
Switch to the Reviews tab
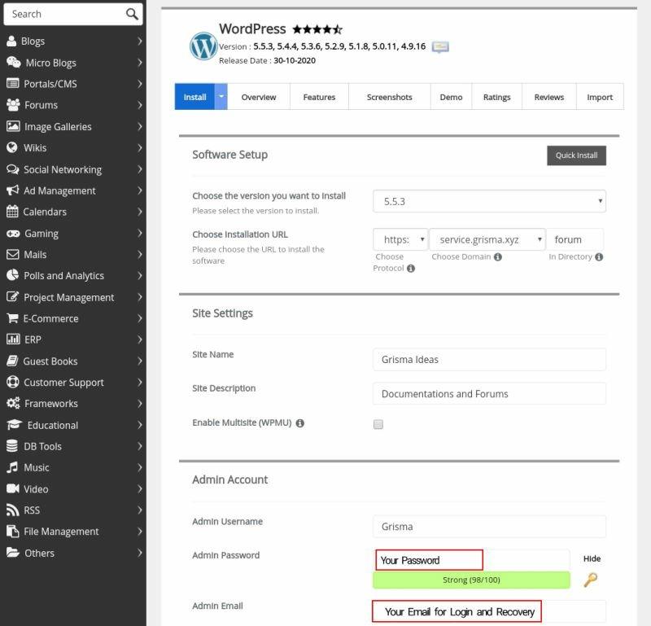click(548, 96)
